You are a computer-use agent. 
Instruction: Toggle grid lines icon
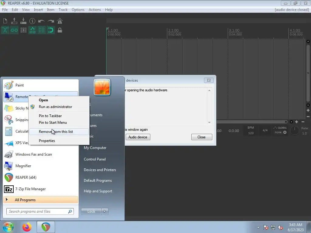[x=42, y=30]
